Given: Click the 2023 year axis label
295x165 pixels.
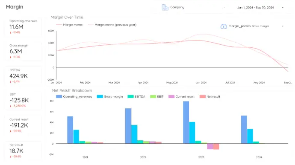Looking at the screenshot, I should coord(201,157).
